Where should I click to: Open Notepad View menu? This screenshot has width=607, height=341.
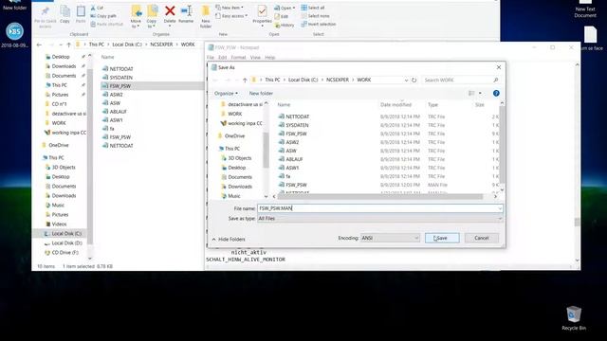click(255, 57)
